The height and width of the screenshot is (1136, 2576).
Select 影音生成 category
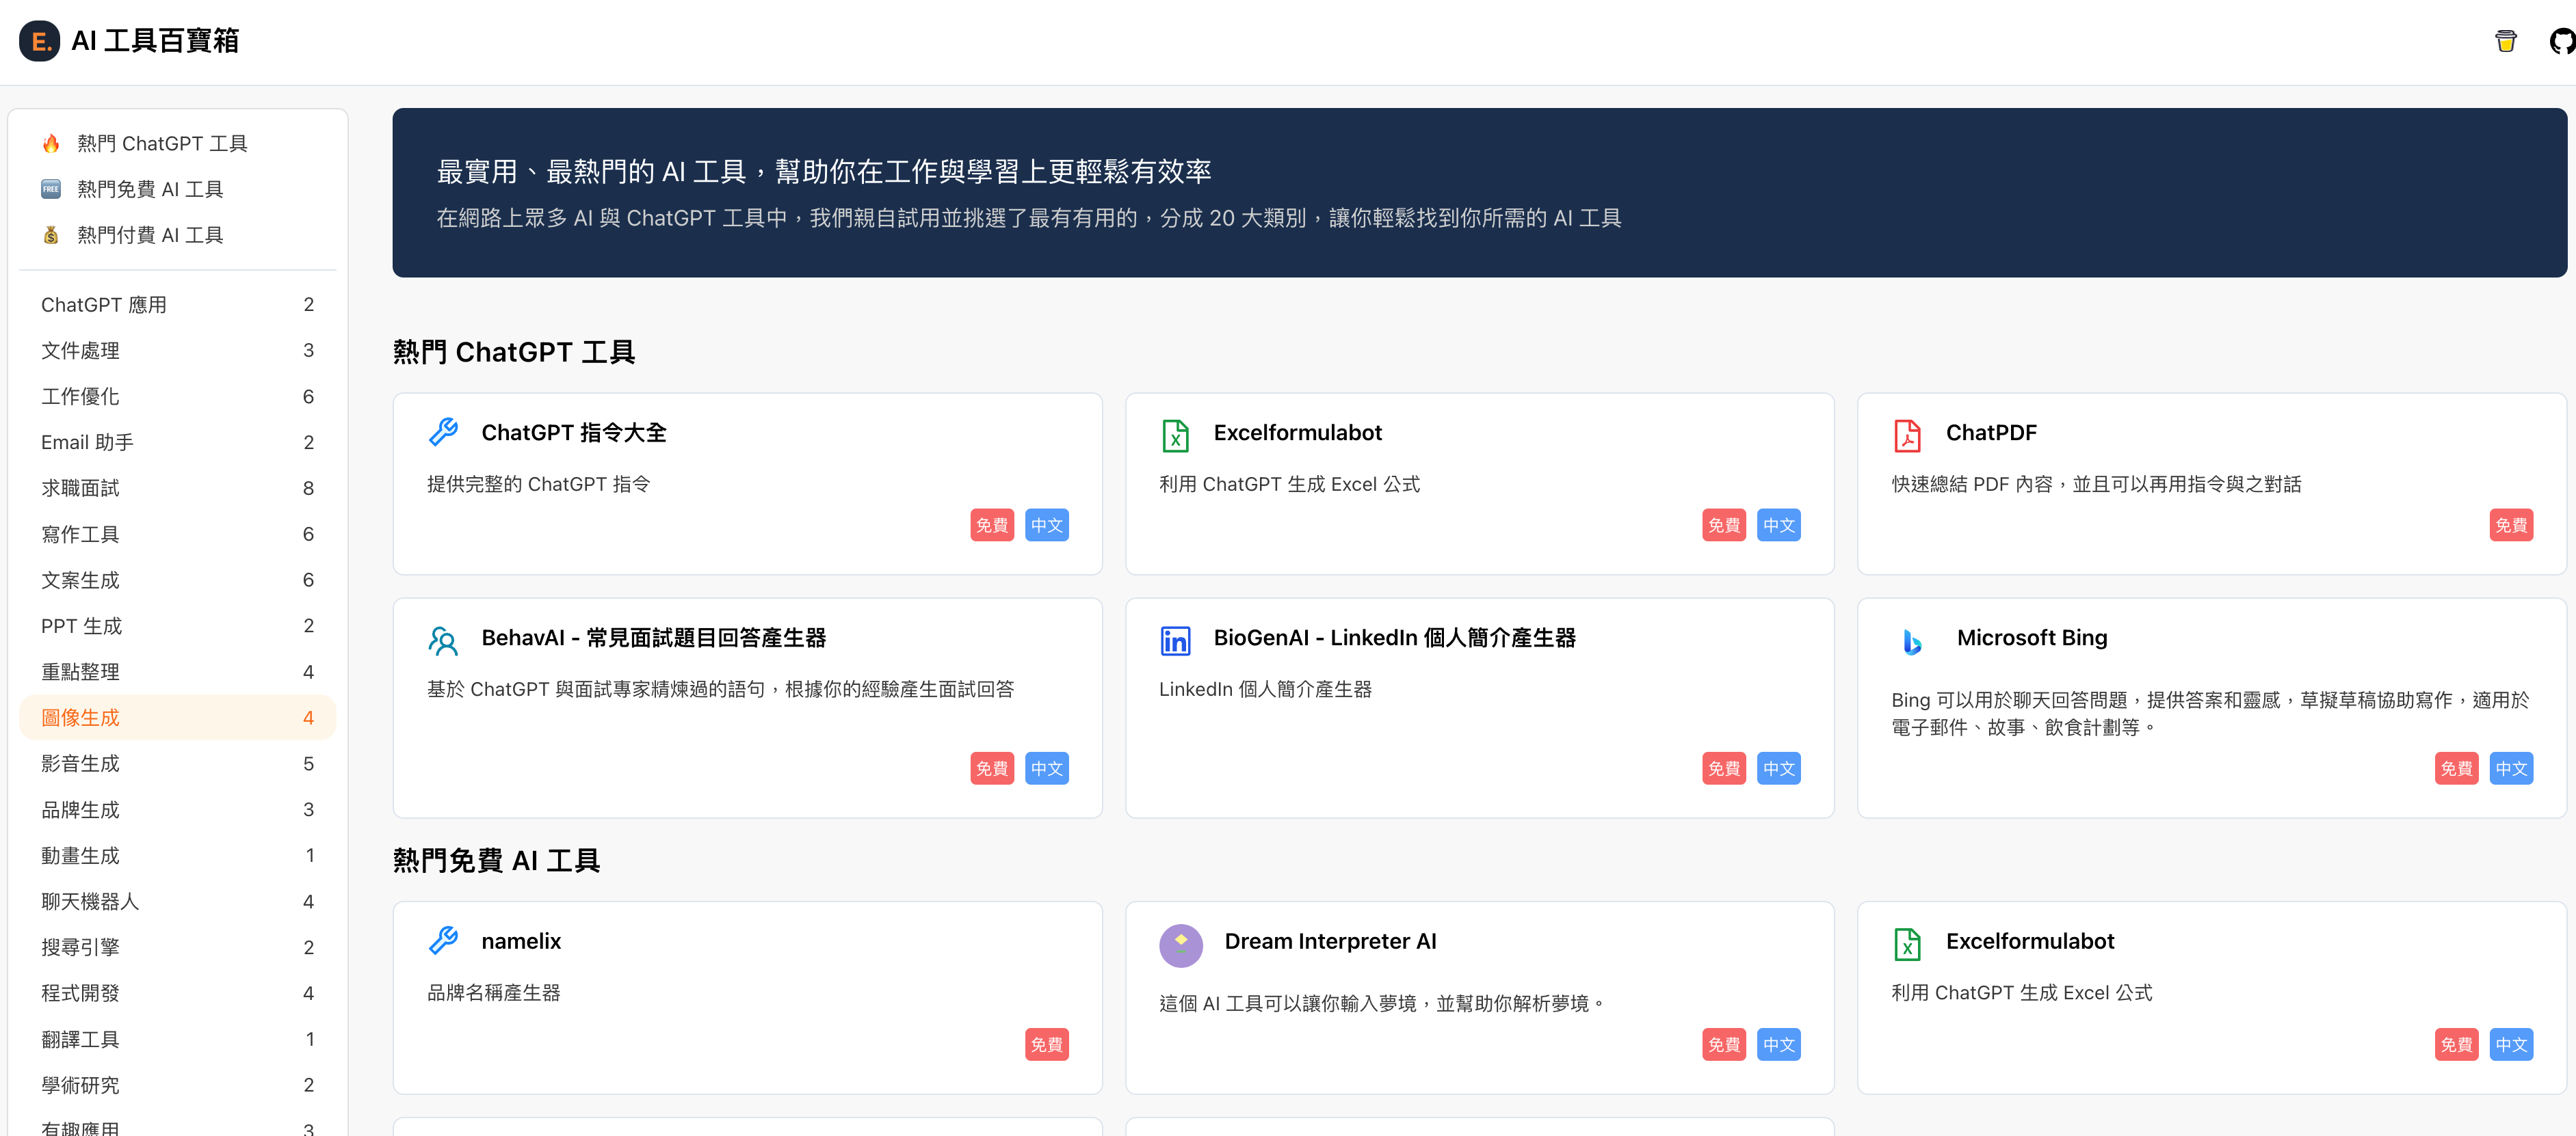(178, 763)
